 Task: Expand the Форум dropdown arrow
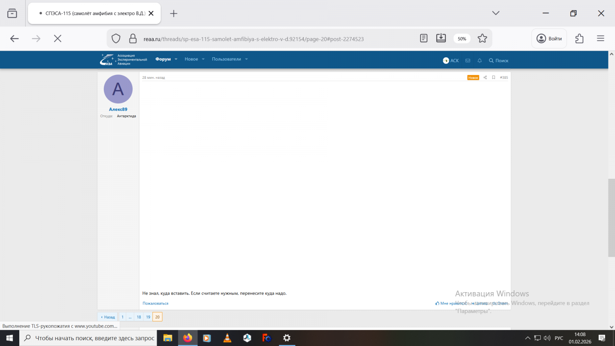(176, 59)
